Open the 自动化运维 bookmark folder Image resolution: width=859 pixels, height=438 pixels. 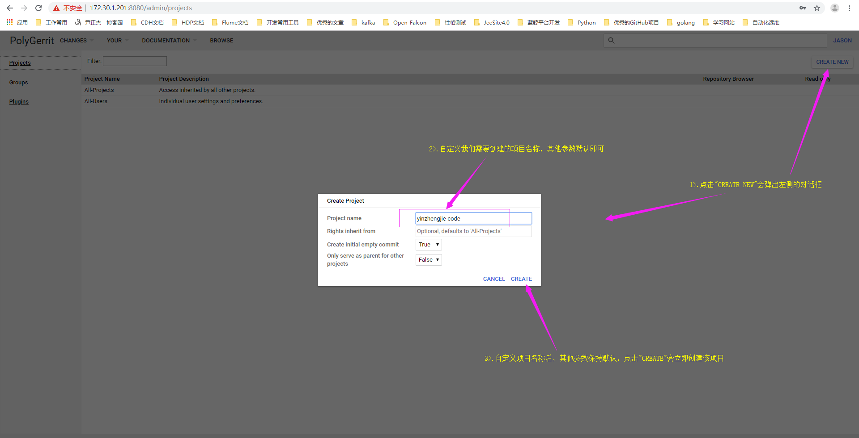click(761, 22)
